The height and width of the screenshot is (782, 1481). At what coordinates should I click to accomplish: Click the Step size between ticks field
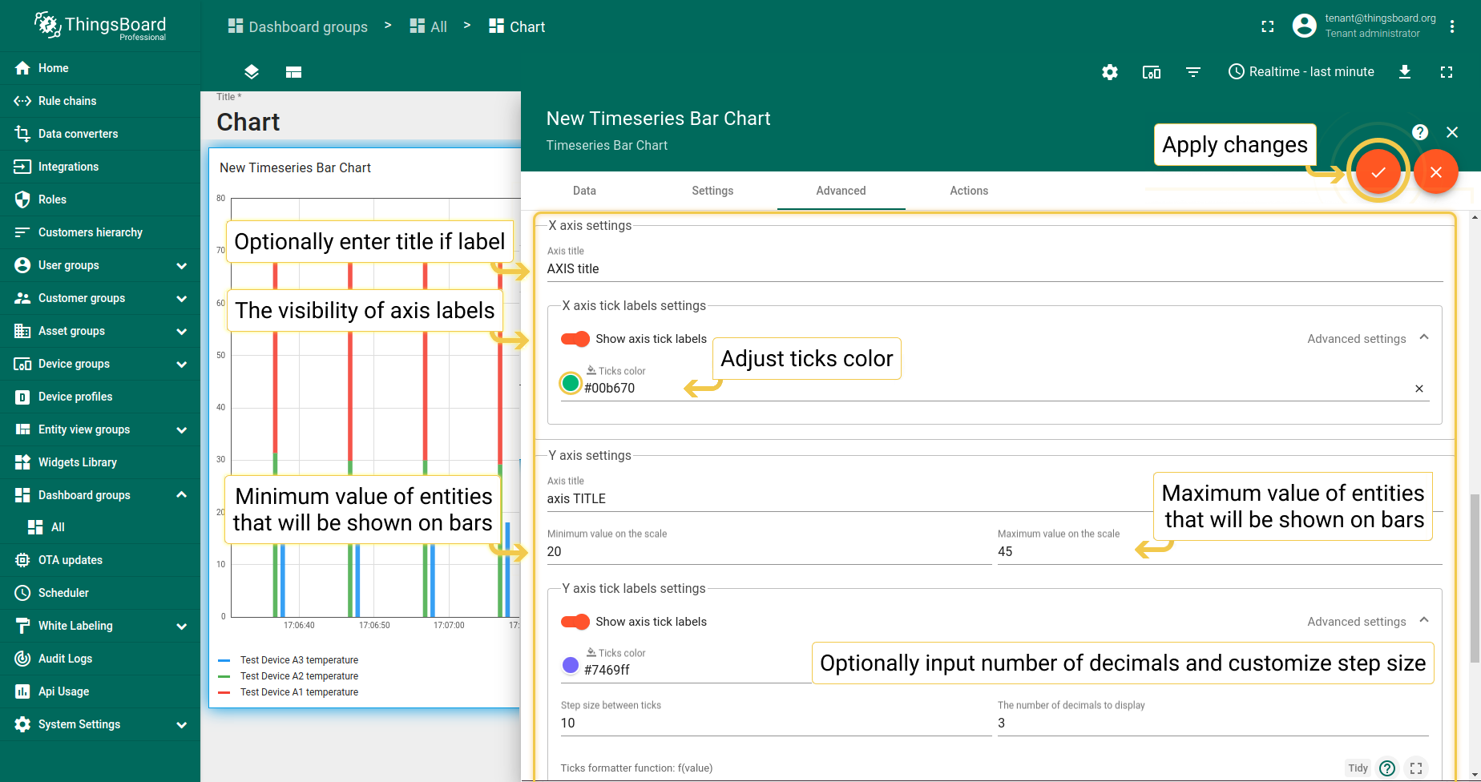point(776,724)
